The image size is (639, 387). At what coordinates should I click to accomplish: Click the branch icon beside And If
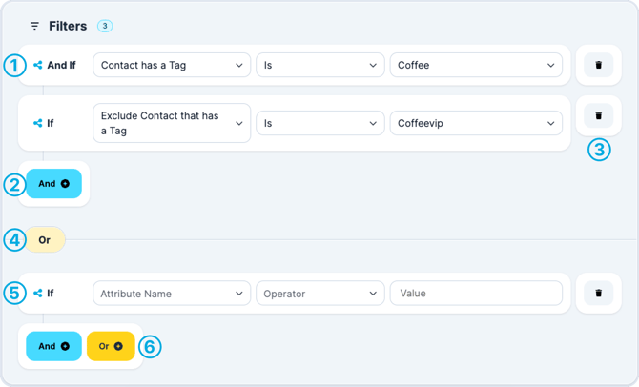[37, 65]
